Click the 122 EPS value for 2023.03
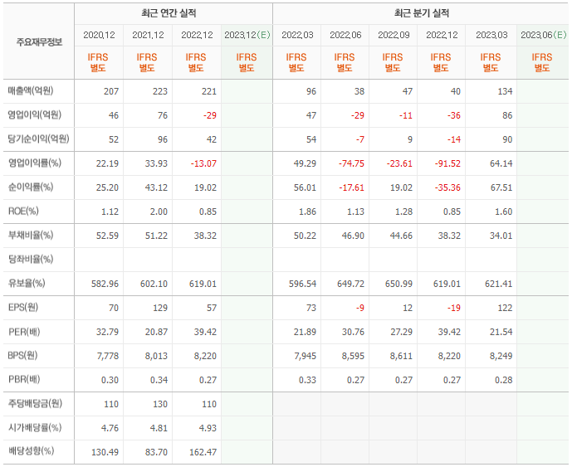Screen dimensions: 572x467 tap(506, 308)
